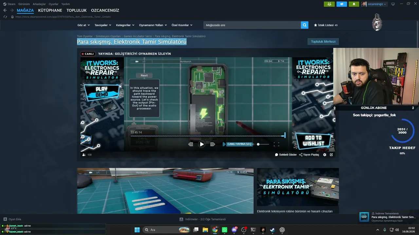Click the microphone tray icon

[x=385, y=230]
